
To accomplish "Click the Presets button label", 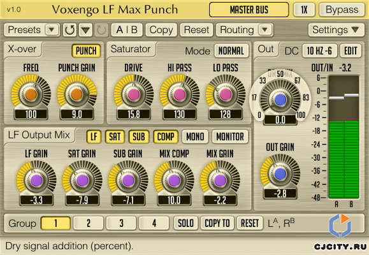I will (x=24, y=30).
